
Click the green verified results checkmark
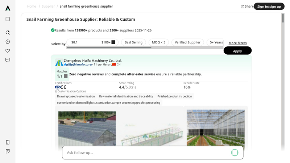53,30
